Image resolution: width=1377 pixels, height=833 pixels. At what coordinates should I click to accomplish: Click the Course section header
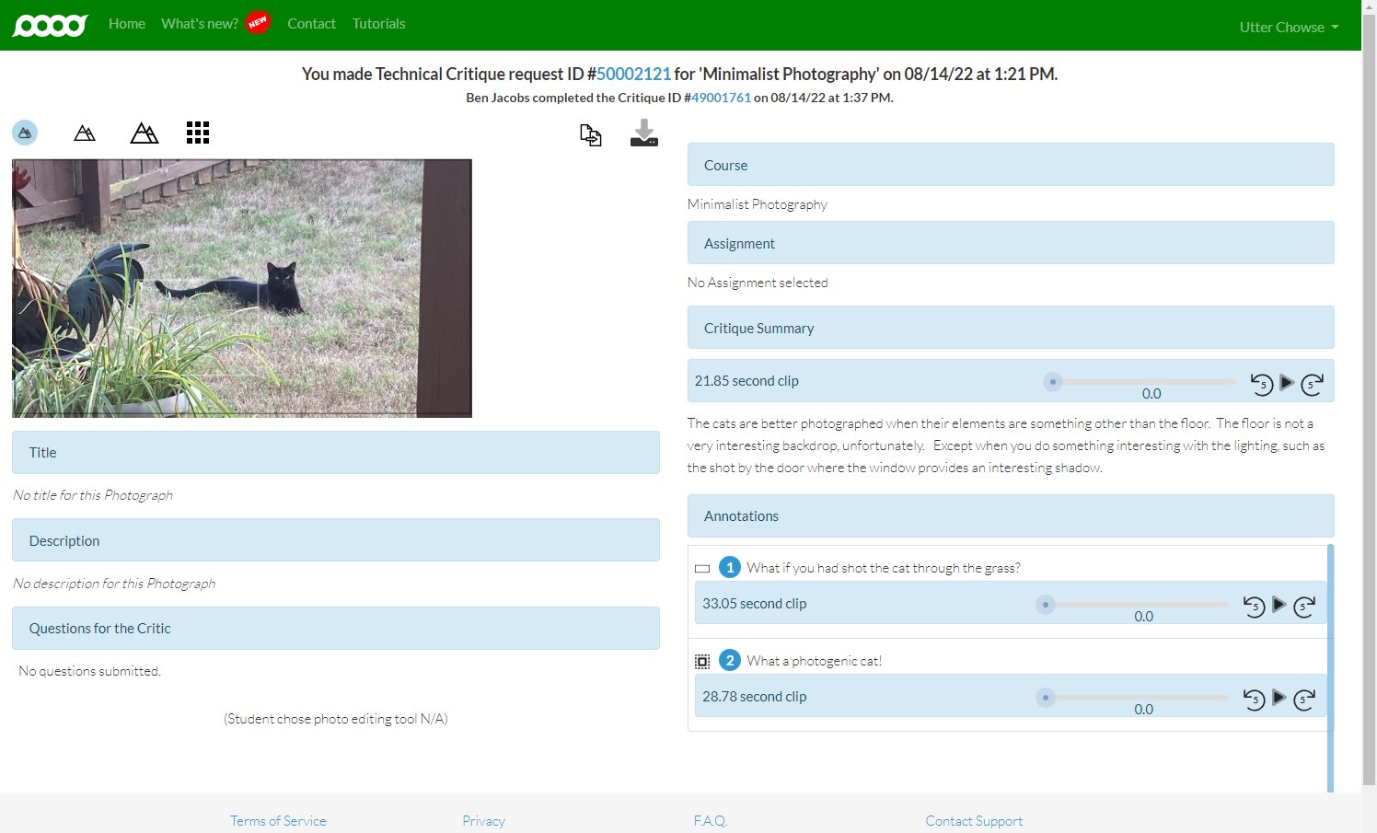coord(1011,165)
